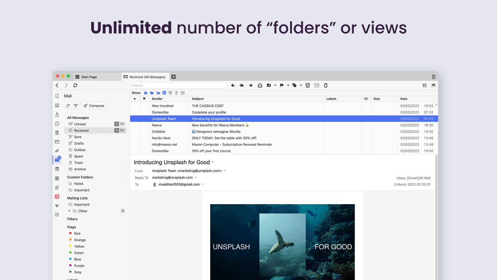This screenshot has height=280, width=497.
Task: Open the Unsplash turtle image in email
Action: pyautogui.click(x=282, y=242)
